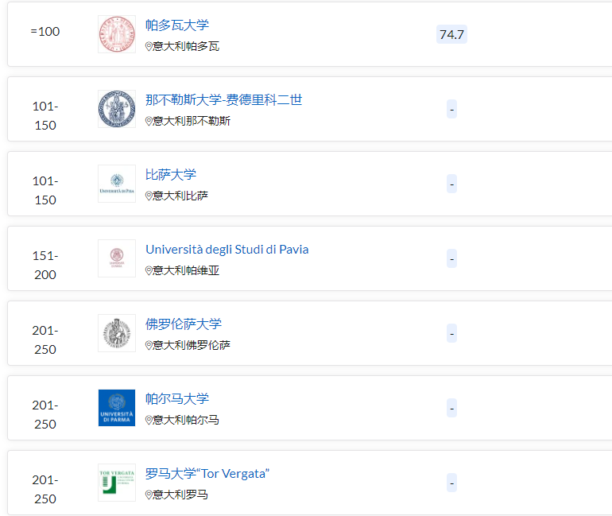This screenshot has width=612, height=516.
Task: Click the 意大利帕维亚 location text
Action: (186, 270)
